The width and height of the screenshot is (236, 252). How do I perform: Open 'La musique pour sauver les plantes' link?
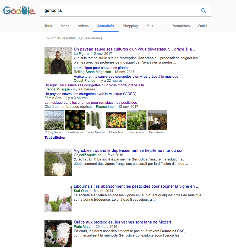coord(101,68)
